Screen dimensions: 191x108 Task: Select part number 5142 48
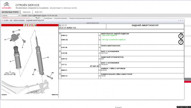pyautogui.click(x=64, y=47)
